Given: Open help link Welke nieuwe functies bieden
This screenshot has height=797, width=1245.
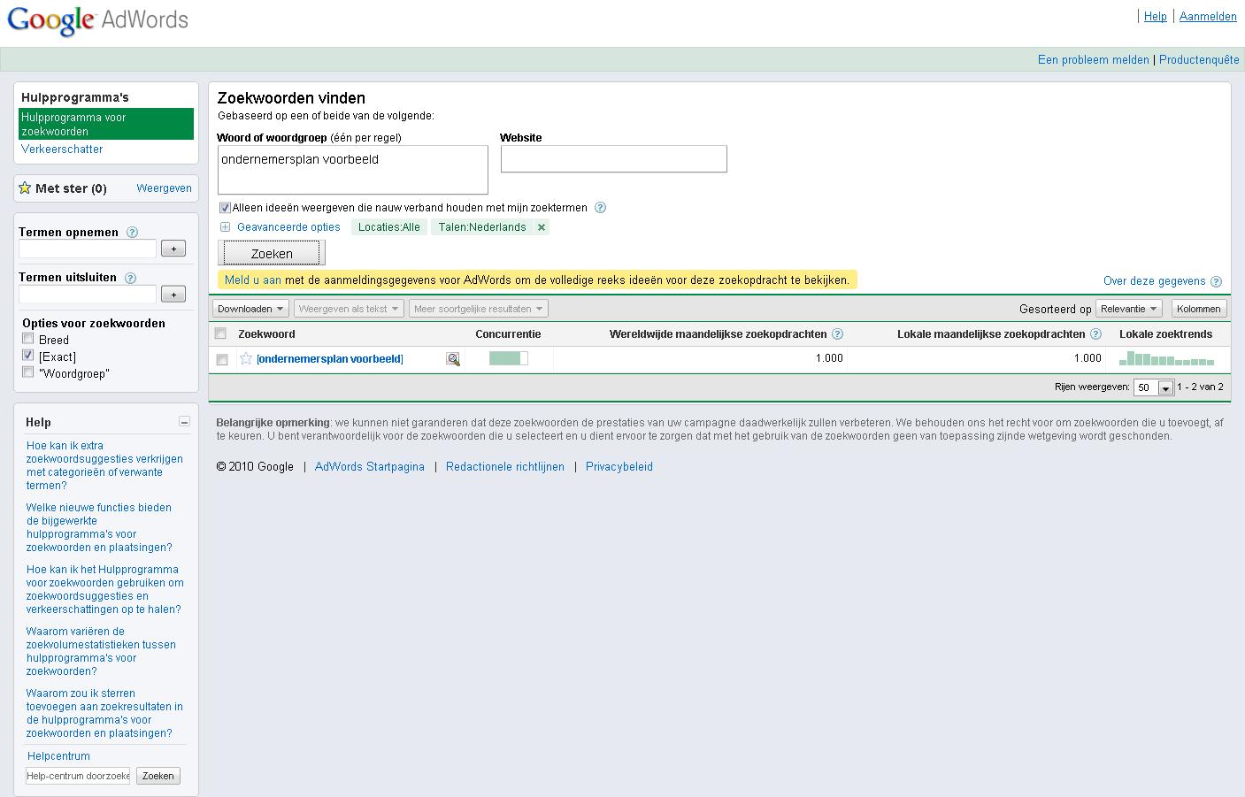Looking at the screenshot, I should point(99,527).
